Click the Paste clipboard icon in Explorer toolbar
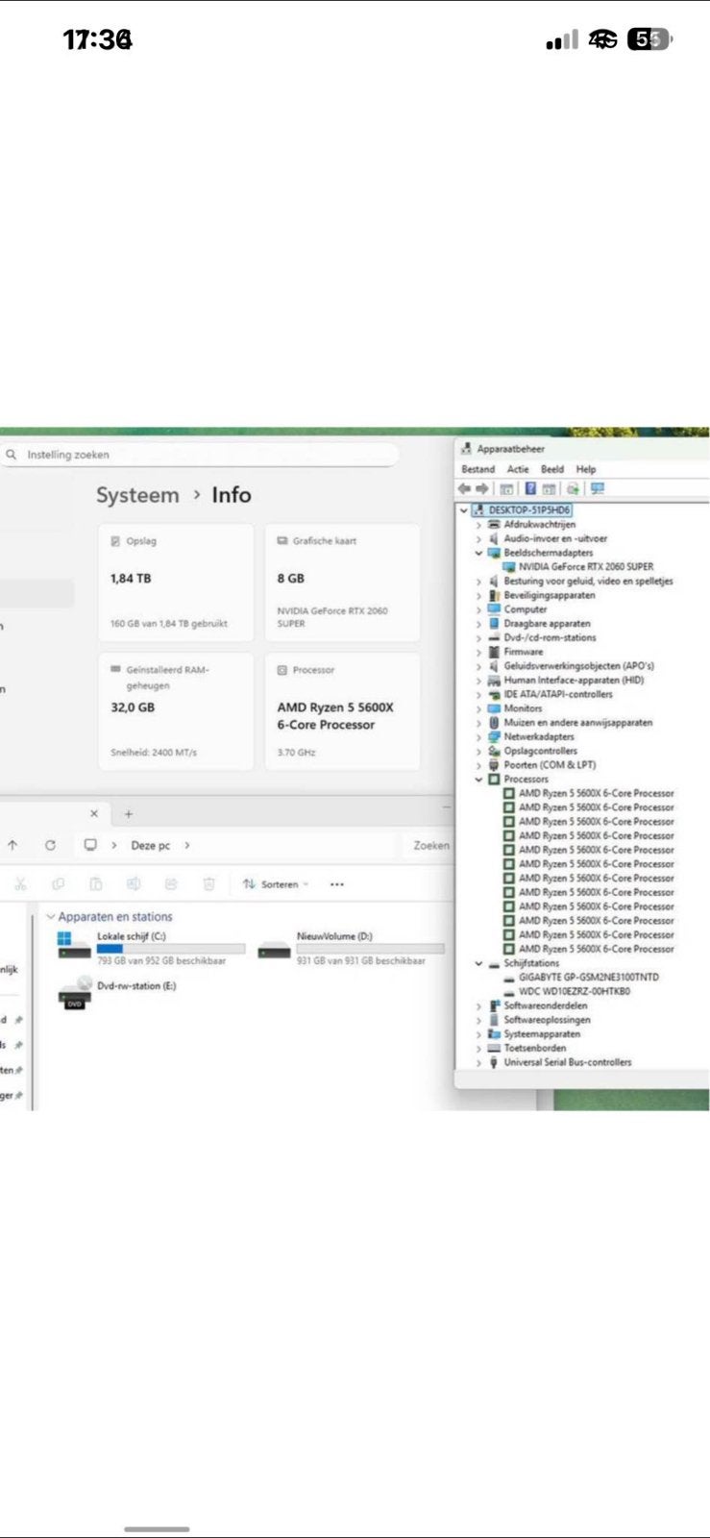The image size is (710, 1538). click(x=95, y=884)
